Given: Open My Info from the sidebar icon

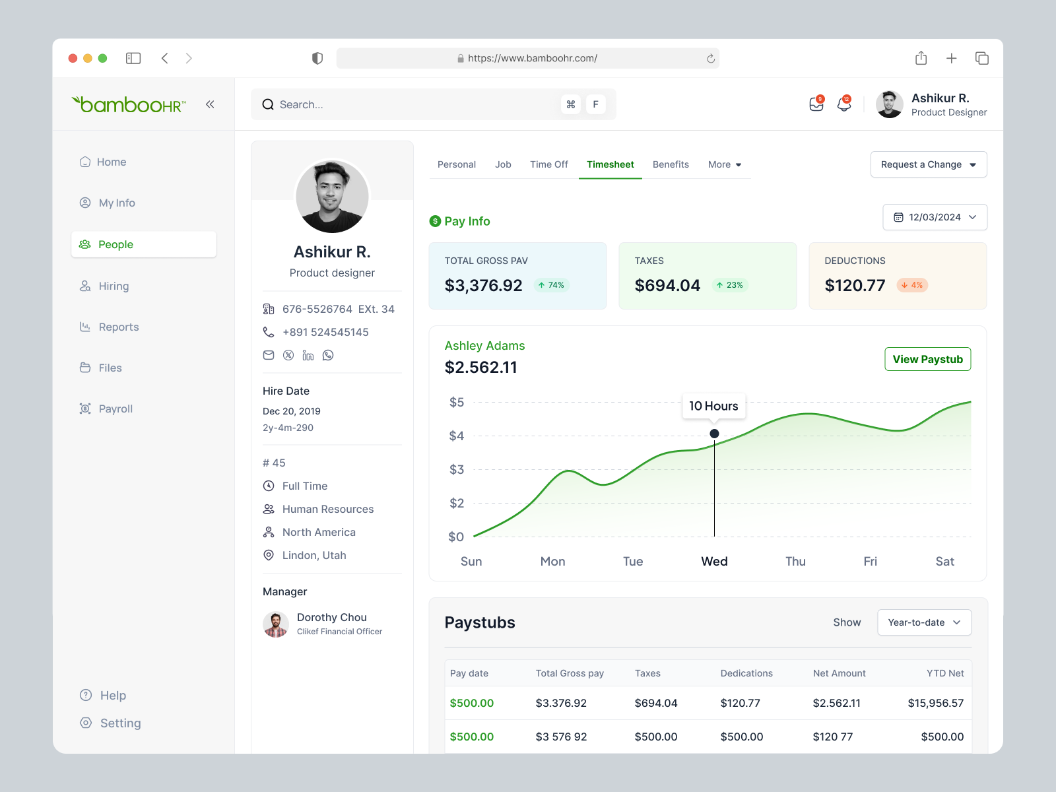Looking at the screenshot, I should tap(85, 203).
